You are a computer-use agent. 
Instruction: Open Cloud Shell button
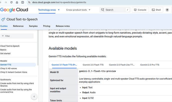pos(157,10)
